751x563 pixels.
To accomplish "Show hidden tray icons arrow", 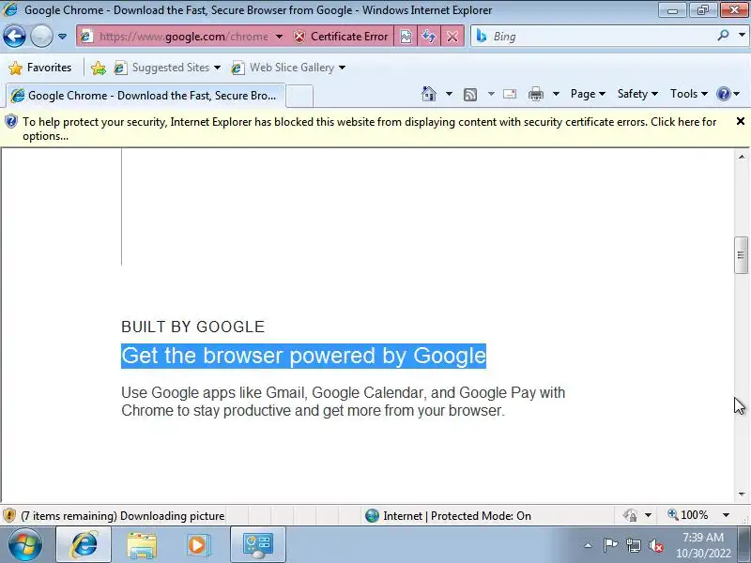I will tap(589, 545).
